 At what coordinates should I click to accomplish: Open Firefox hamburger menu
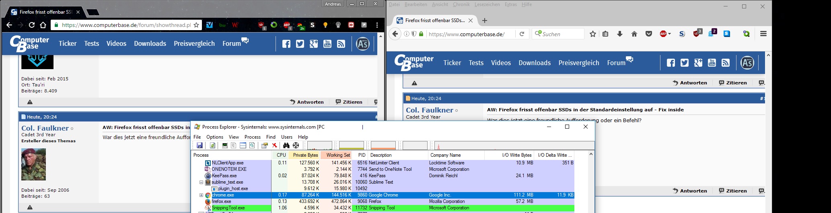pos(763,34)
